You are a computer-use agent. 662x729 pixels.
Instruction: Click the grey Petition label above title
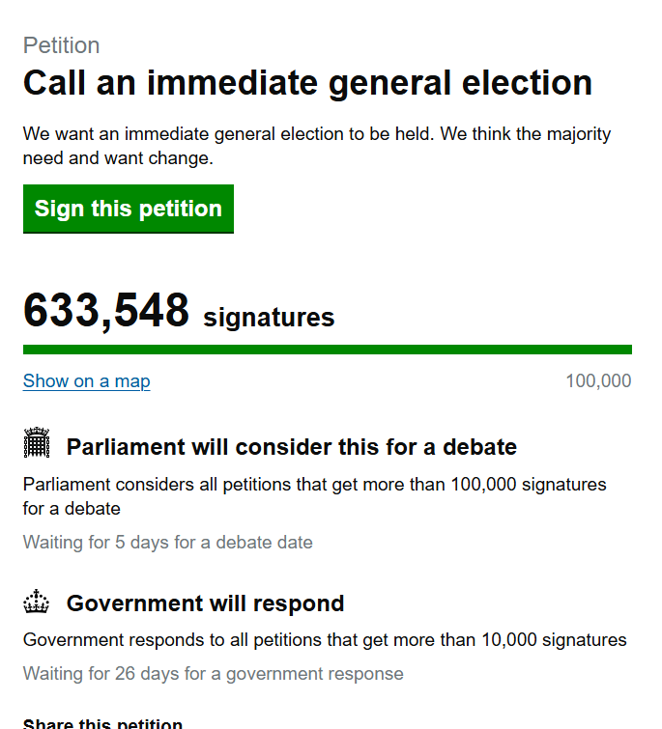coord(61,45)
